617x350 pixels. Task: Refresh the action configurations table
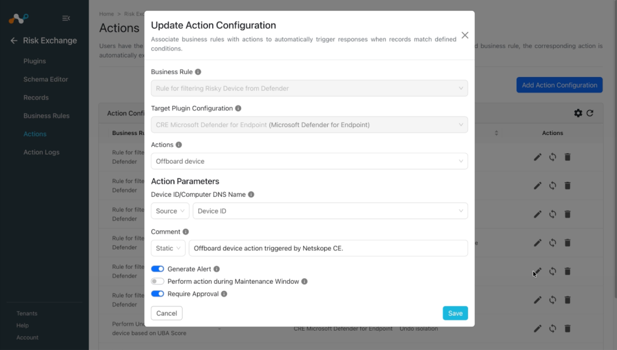pyautogui.click(x=590, y=113)
